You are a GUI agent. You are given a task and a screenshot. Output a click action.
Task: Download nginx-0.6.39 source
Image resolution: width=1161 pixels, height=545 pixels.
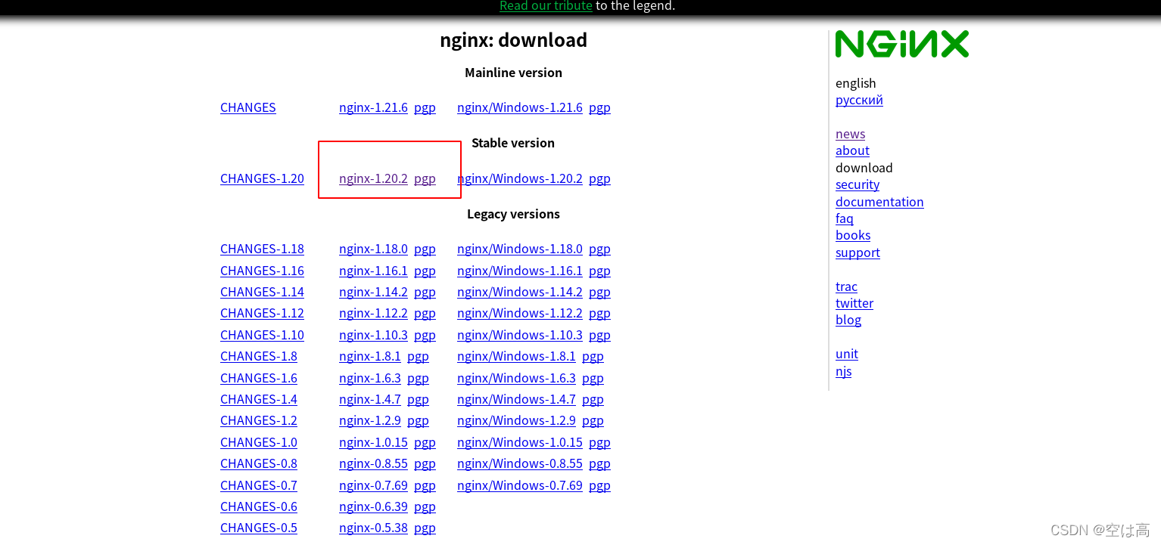(x=373, y=506)
